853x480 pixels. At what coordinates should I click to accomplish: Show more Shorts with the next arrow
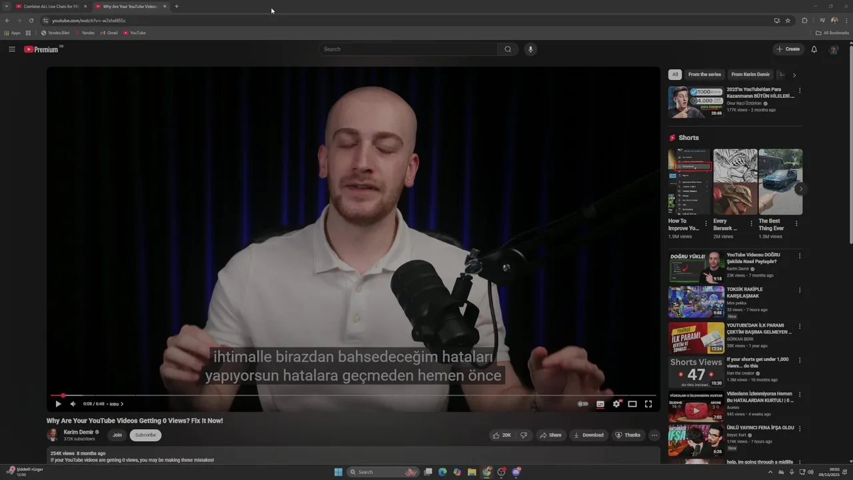[800, 189]
